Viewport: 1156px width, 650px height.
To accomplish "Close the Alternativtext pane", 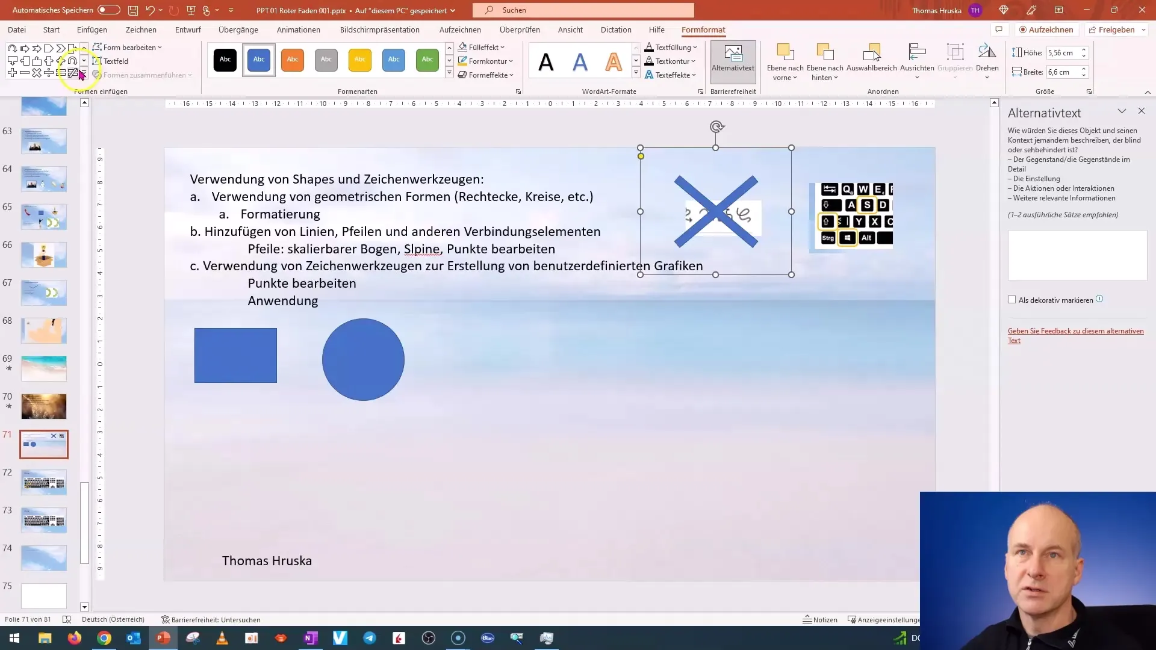I will [1142, 111].
